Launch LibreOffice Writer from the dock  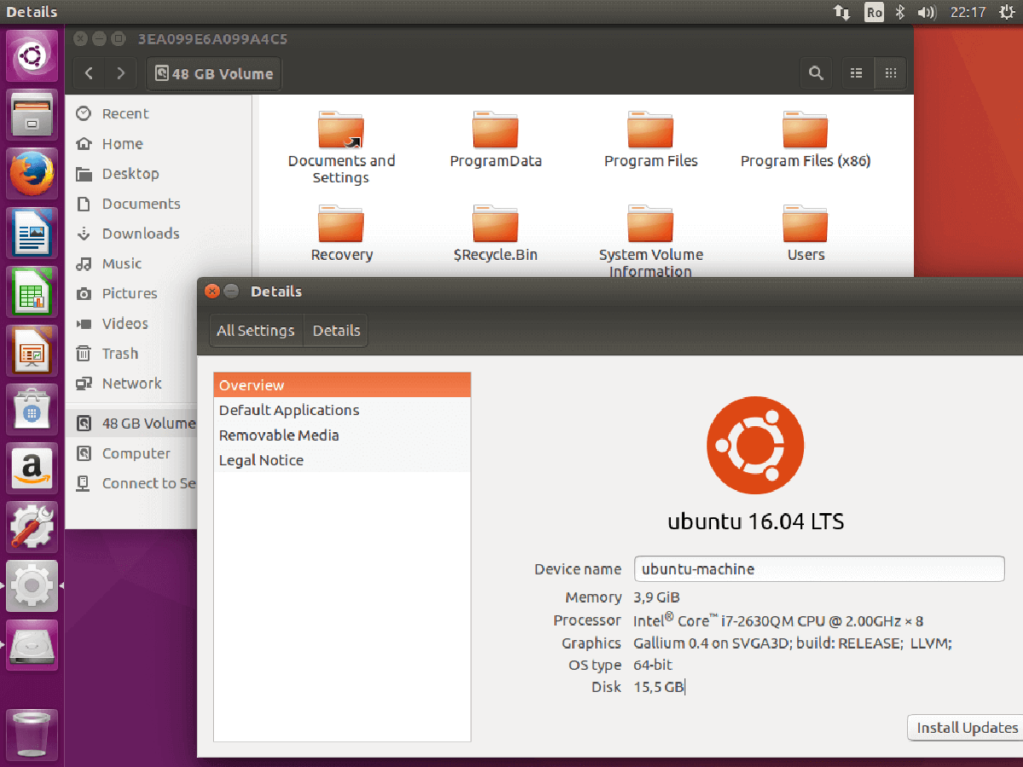pyautogui.click(x=32, y=233)
